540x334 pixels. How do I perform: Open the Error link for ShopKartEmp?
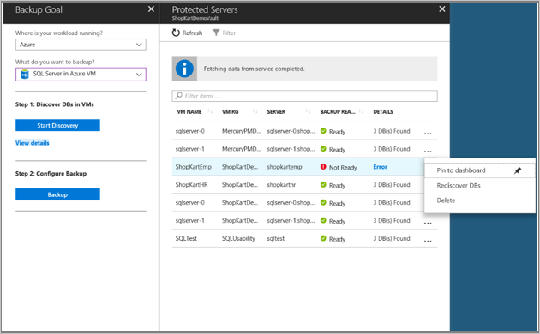coord(381,167)
